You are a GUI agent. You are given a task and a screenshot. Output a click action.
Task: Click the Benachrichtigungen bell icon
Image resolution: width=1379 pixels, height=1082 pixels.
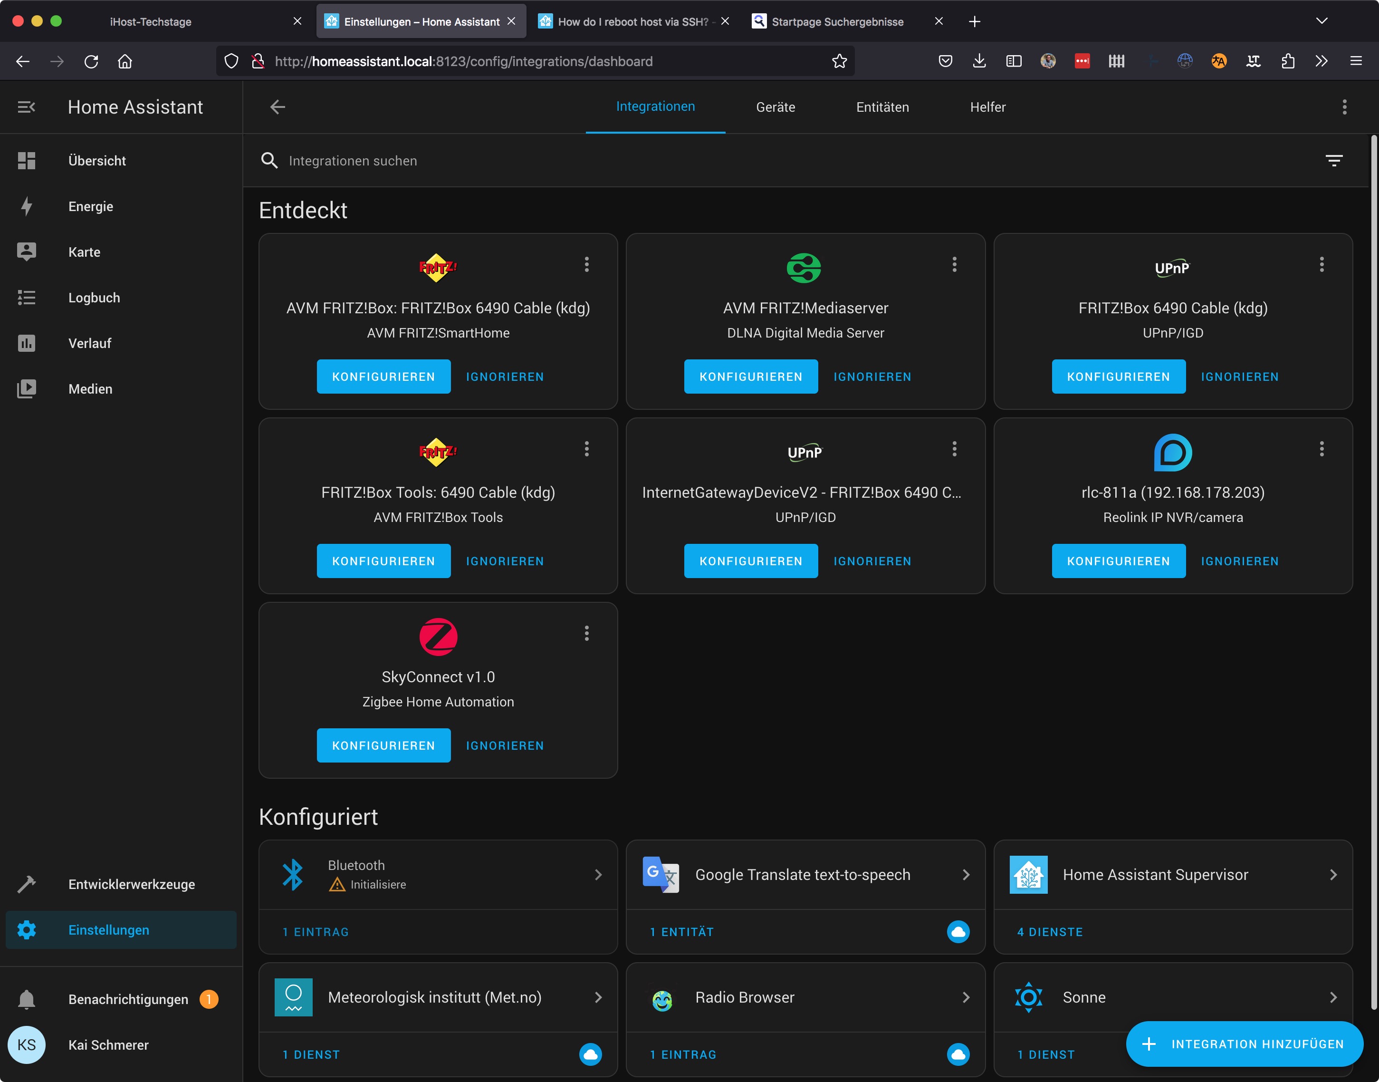(x=26, y=999)
